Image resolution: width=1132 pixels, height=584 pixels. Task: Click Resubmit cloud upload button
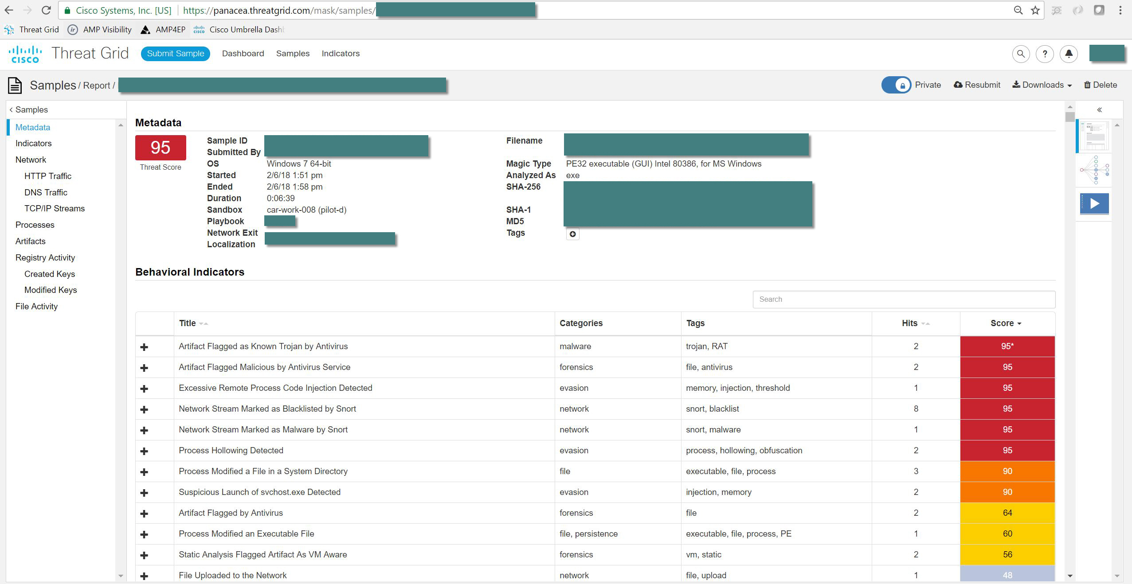point(977,85)
